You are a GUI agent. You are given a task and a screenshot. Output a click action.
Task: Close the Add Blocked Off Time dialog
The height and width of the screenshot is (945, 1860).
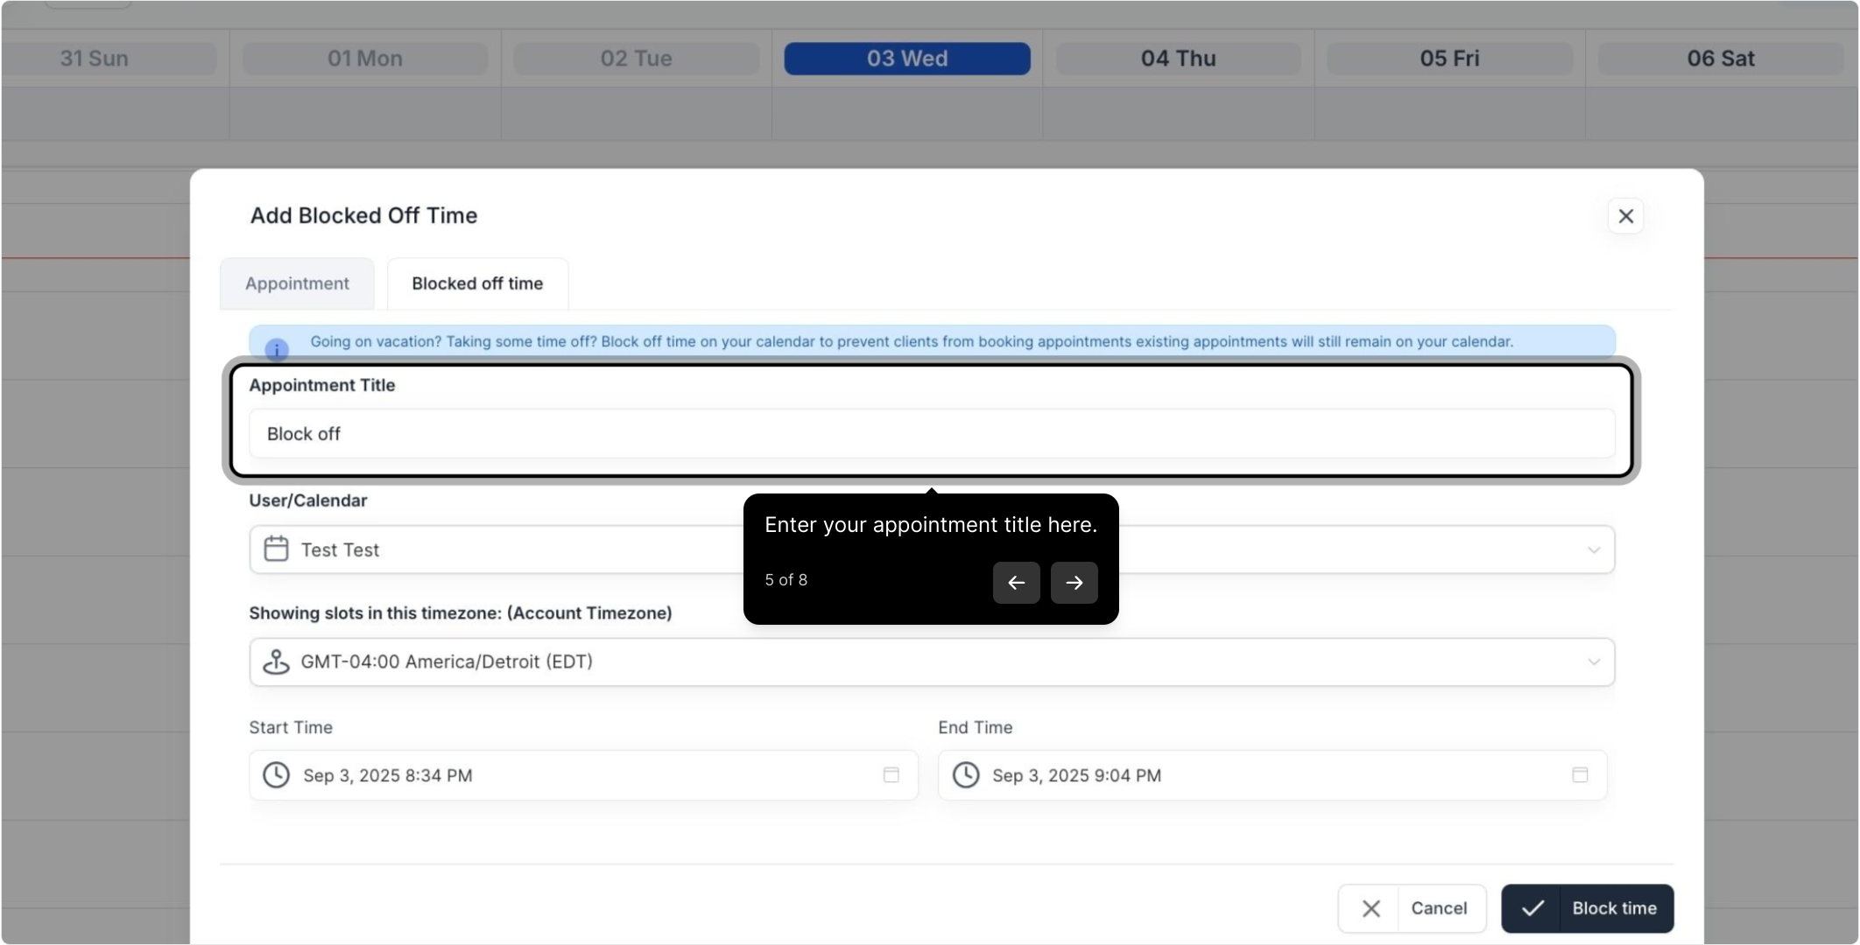point(1625,216)
